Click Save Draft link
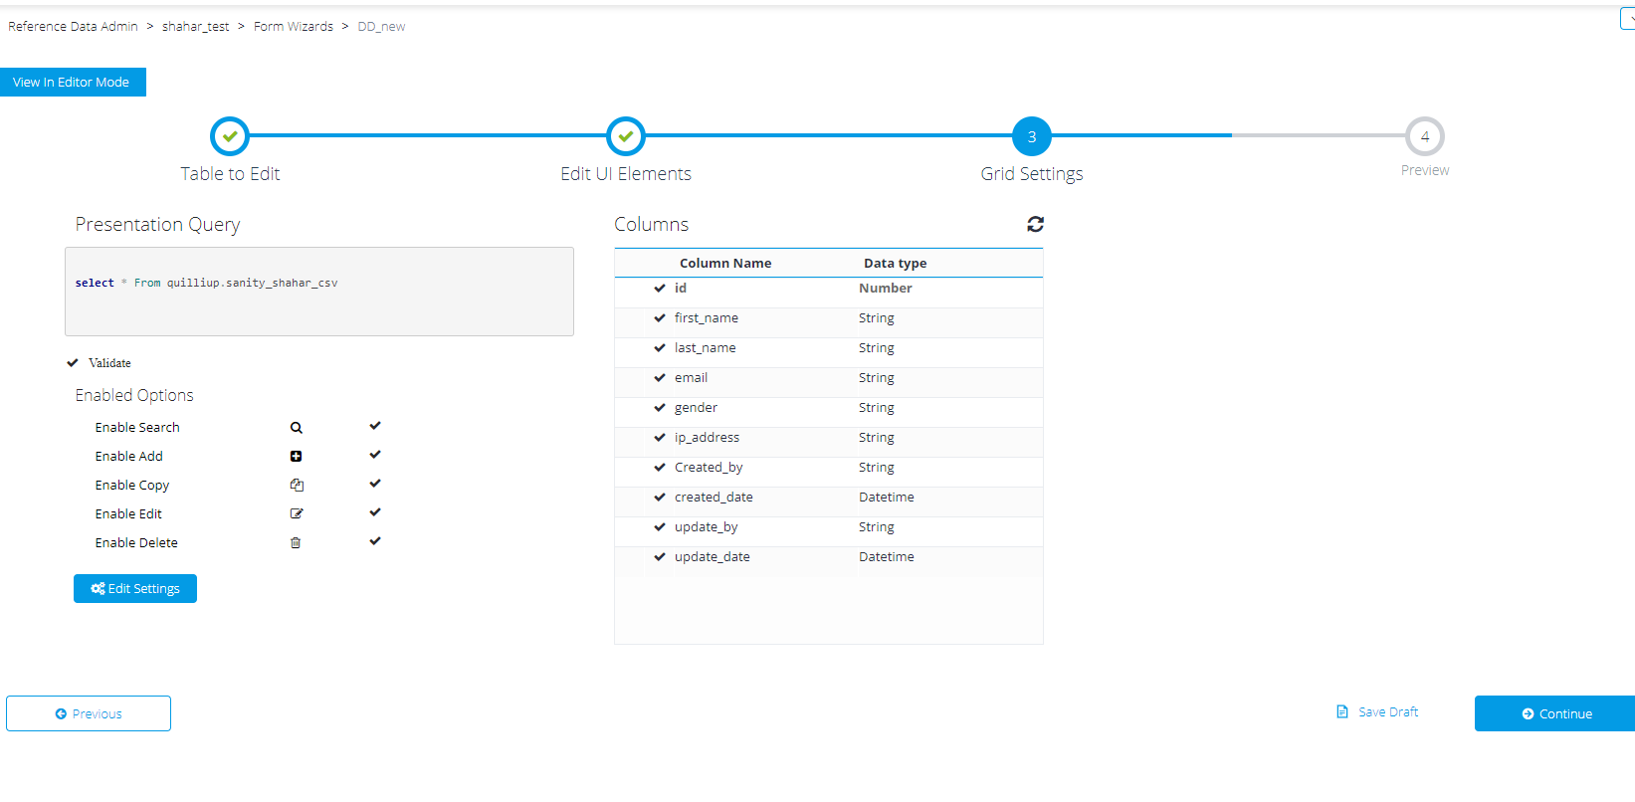This screenshot has width=1635, height=802. point(1377,712)
